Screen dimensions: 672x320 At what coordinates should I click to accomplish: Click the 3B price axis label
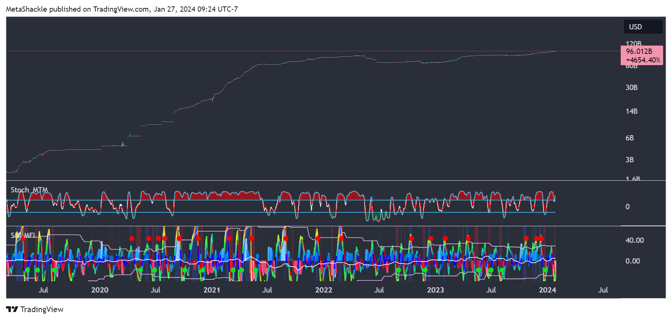pyautogui.click(x=630, y=160)
